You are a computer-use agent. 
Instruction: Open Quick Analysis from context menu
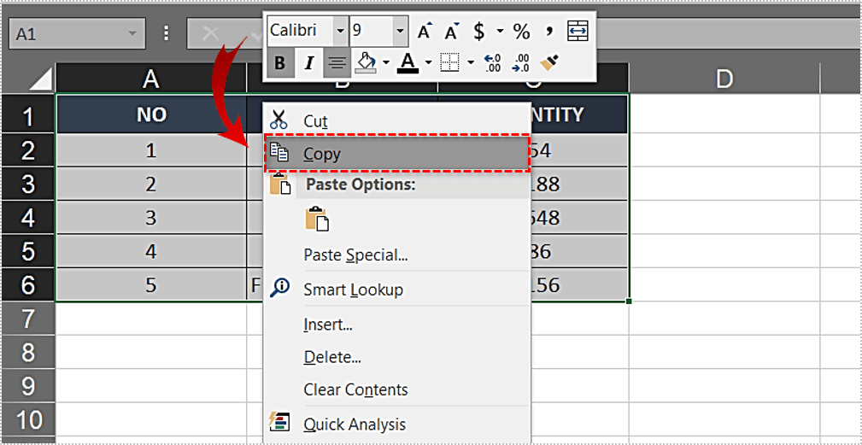(x=355, y=425)
